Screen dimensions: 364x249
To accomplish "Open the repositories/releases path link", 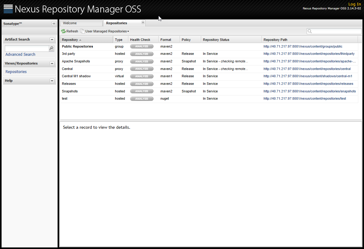I will click(308, 84).
